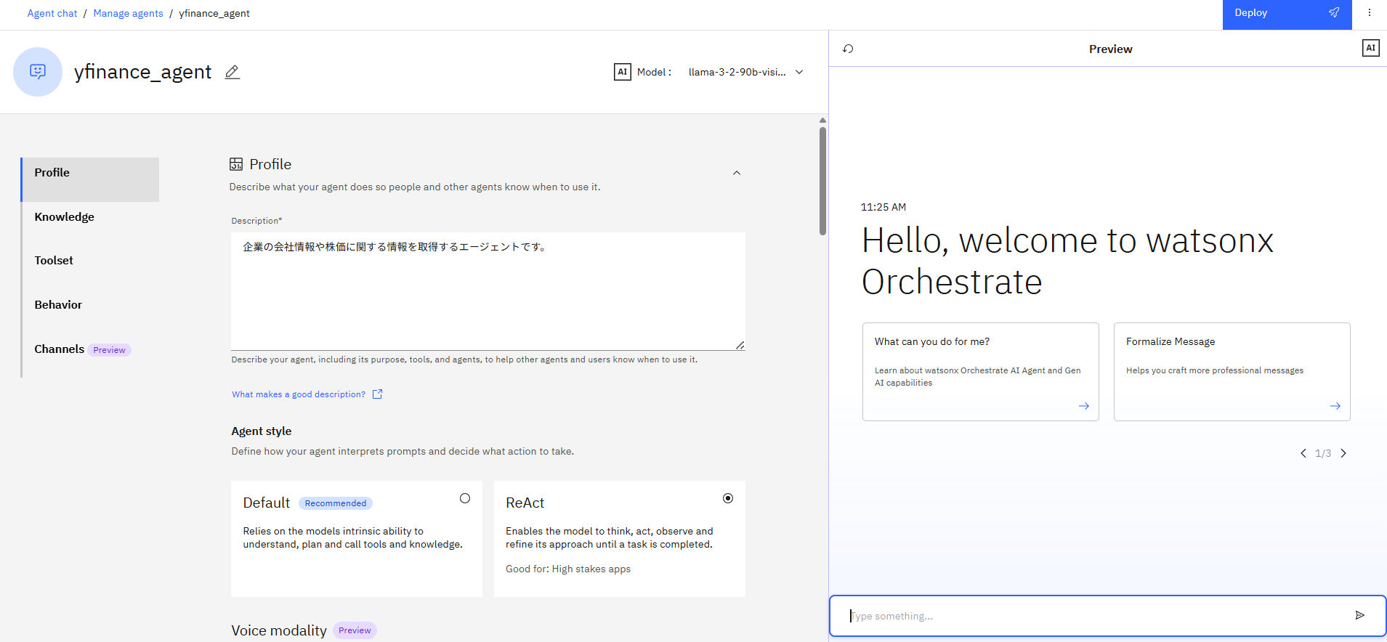Open 'What makes a good description?' link
Viewport: 1387px width, 642px height.
[299, 394]
